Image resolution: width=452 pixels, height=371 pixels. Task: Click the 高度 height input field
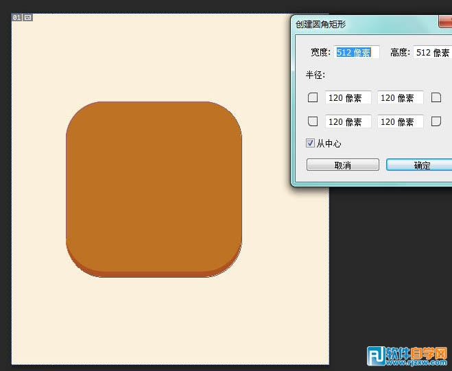(432, 52)
